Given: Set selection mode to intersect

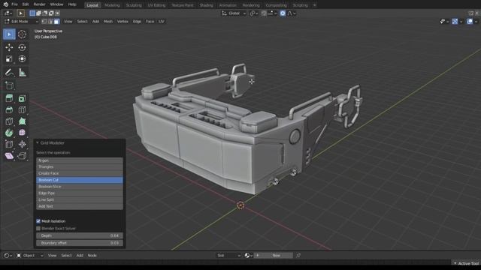Looking at the screenshot, I should (57, 13).
